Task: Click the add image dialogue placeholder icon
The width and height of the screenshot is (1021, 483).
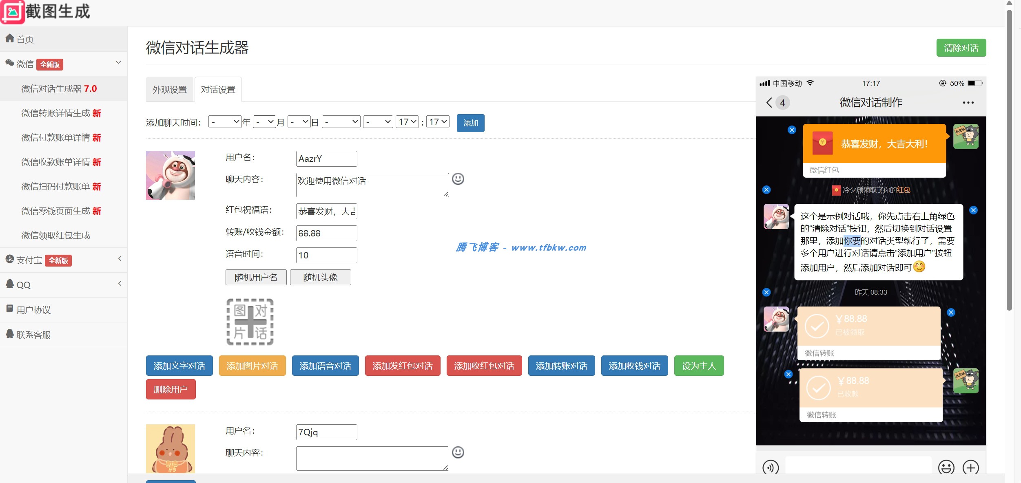Action: pos(250,322)
